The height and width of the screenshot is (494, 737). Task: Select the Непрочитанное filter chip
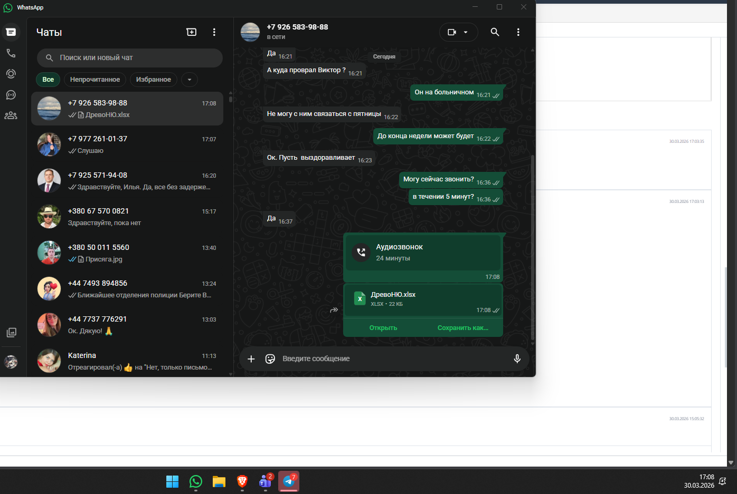pyautogui.click(x=95, y=80)
